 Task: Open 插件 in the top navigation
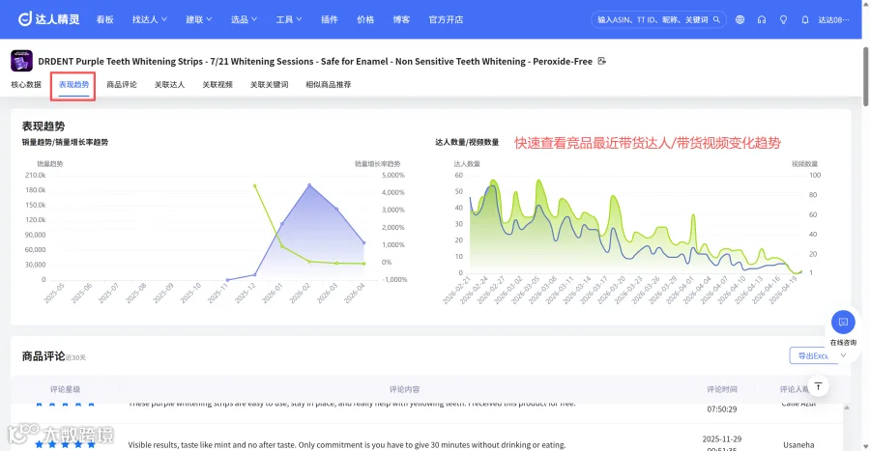(329, 19)
